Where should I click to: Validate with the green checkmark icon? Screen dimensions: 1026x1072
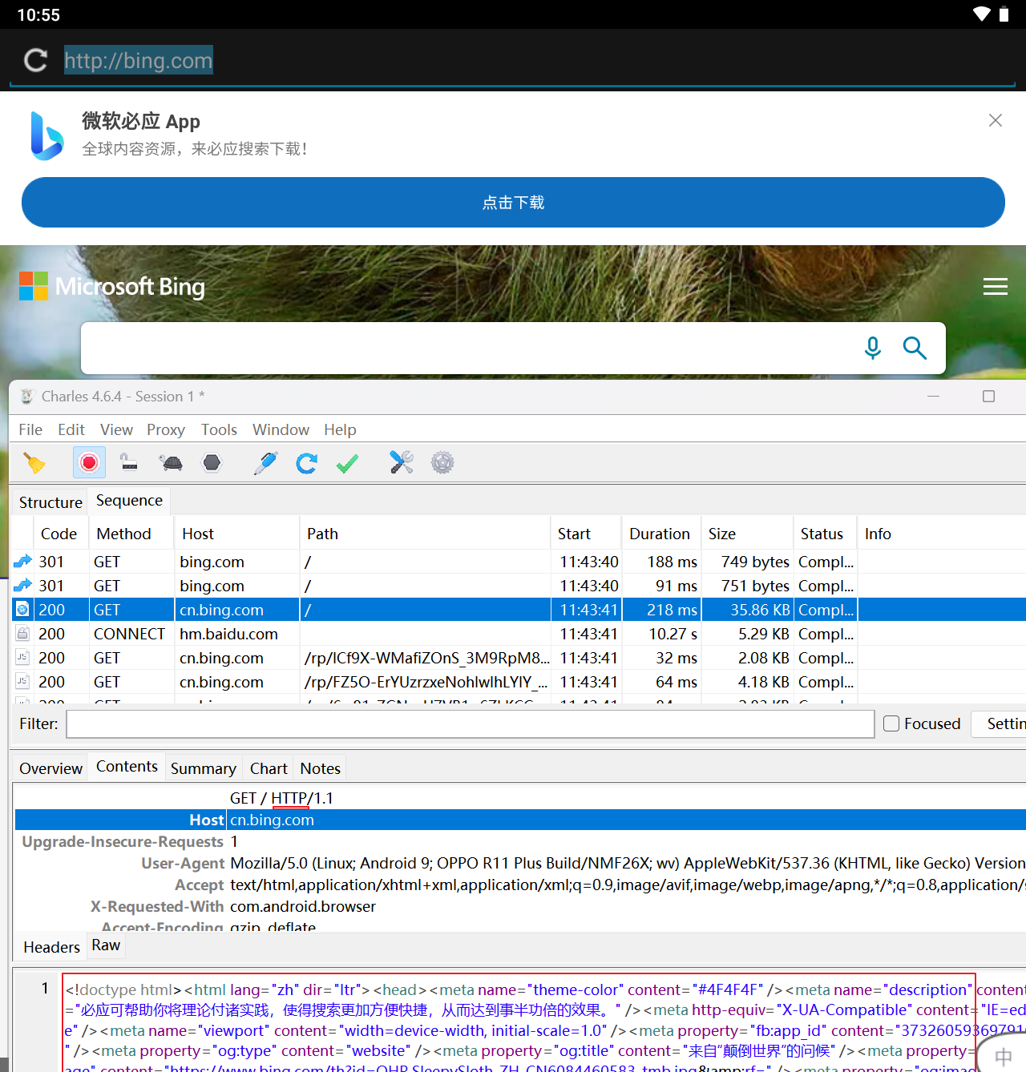point(347,462)
